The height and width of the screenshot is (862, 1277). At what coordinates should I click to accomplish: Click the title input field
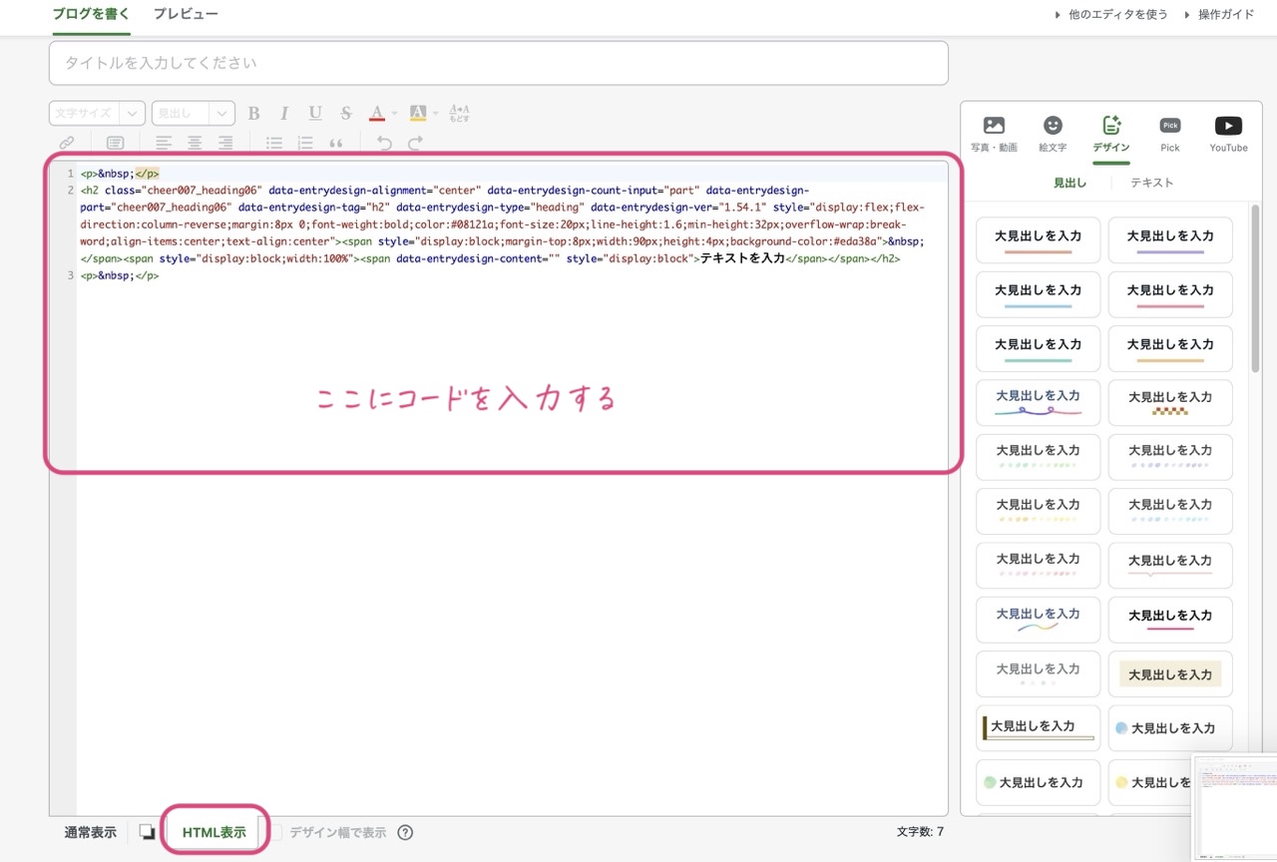(x=498, y=63)
